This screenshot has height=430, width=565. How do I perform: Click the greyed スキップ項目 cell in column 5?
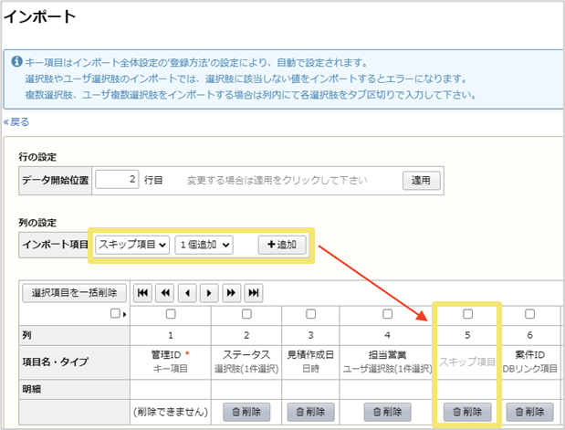pyautogui.click(x=467, y=362)
